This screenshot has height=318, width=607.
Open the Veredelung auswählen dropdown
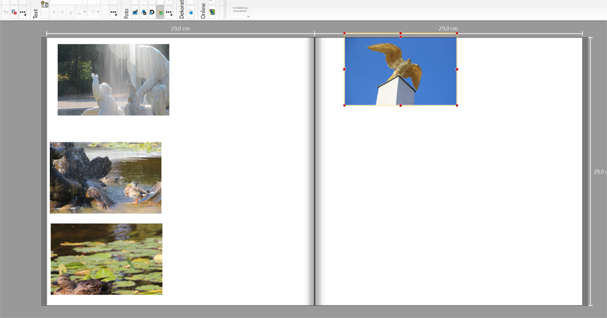240,11
